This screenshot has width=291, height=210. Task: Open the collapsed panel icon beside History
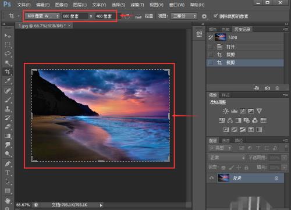click(199, 34)
